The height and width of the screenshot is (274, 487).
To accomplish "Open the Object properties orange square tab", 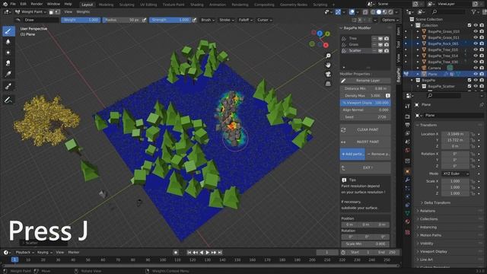I will 407,171.
